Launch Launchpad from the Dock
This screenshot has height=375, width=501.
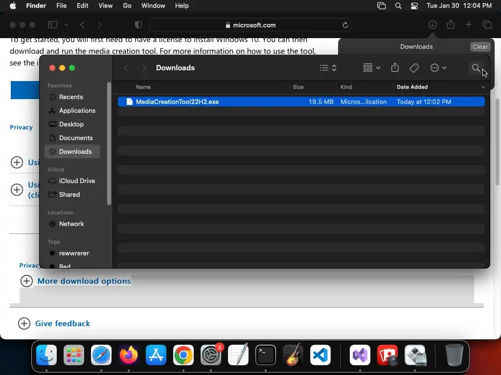74,354
